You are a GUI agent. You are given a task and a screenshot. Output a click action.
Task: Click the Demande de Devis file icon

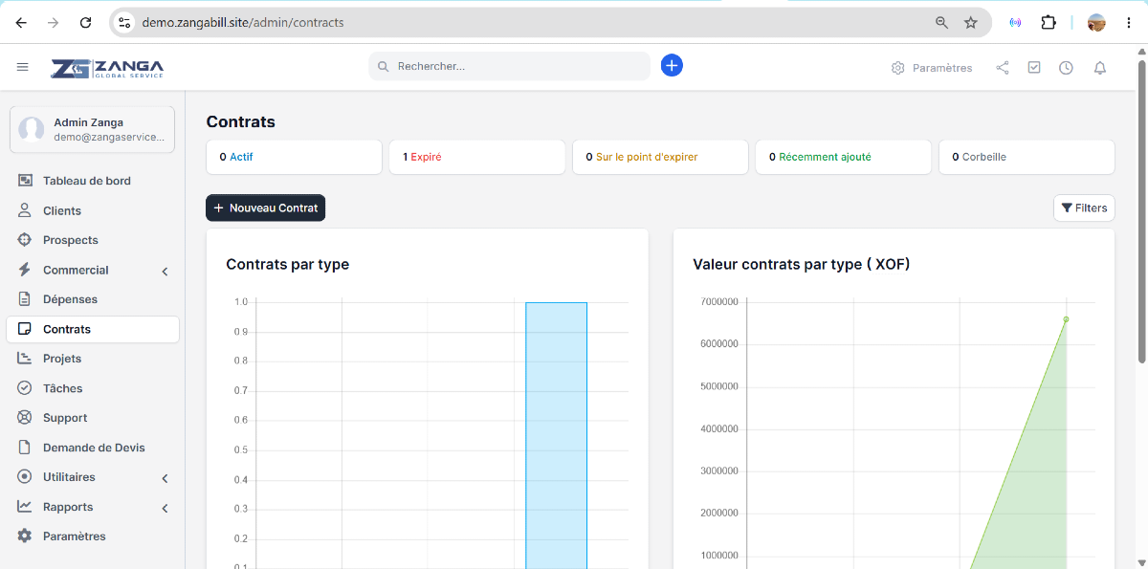tap(25, 448)
